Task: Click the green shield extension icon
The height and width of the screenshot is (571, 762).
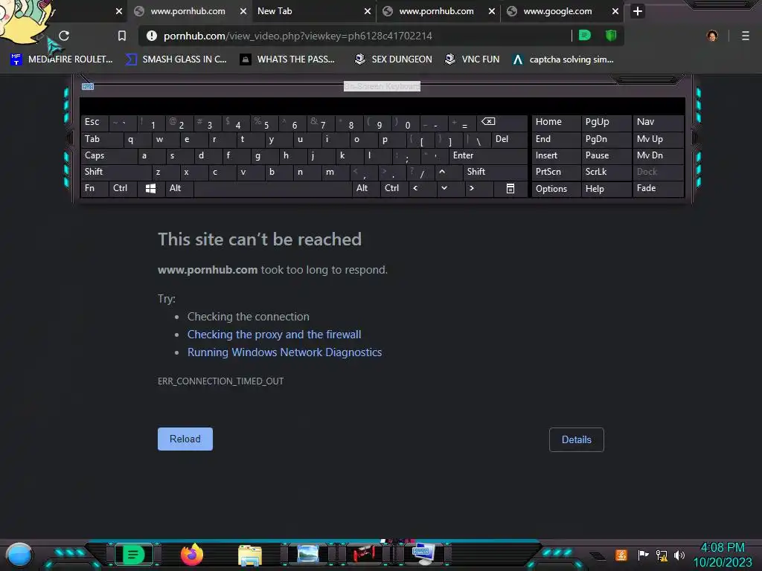Action: coord(611,36)
